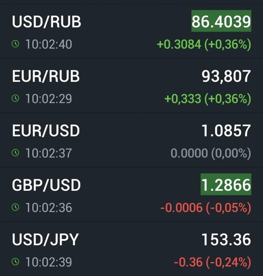Viewport: 263px width, 276px height.
Task: Click the -0.36 (-0,24%) change value
Action: (x=212, y=262)
